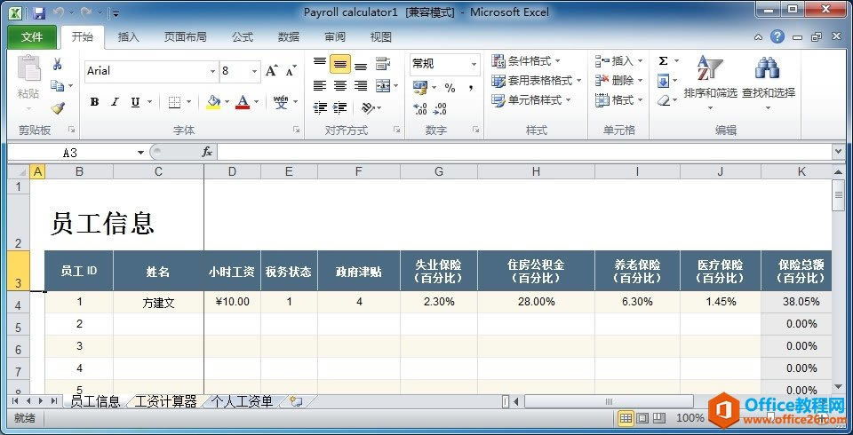The width and height of the screenshot is (853, 435).
Task: Open the font size dropdown
Action: coord(254,71)
